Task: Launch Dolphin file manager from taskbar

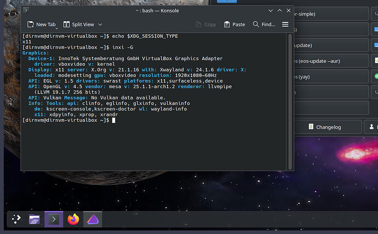Action: pyautogui.click(x=35, y=219)
